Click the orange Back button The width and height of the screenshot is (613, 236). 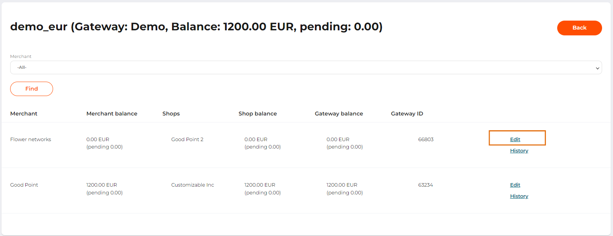579,28
